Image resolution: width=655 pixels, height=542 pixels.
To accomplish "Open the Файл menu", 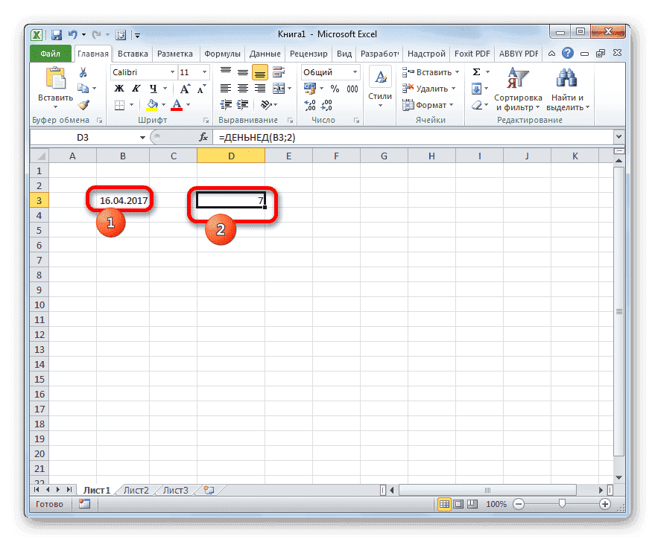I will [x=50, y=53].
